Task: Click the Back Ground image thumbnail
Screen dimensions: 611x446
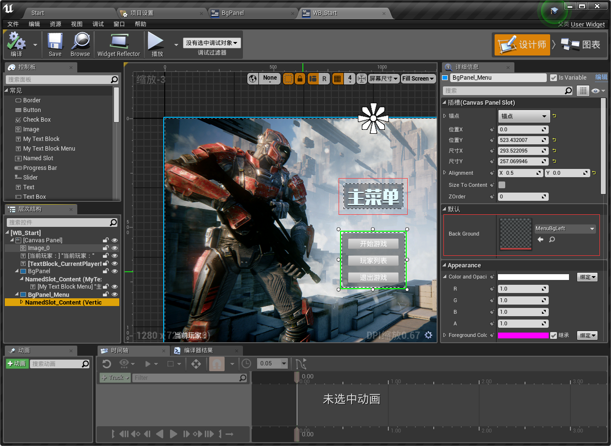Action: 515,234
